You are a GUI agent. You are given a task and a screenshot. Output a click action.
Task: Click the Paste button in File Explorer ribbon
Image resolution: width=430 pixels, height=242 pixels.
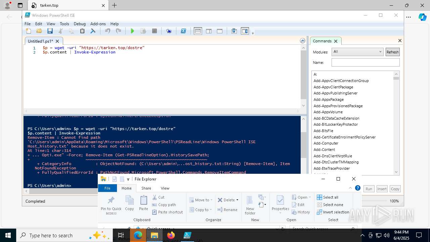[143, 203]
